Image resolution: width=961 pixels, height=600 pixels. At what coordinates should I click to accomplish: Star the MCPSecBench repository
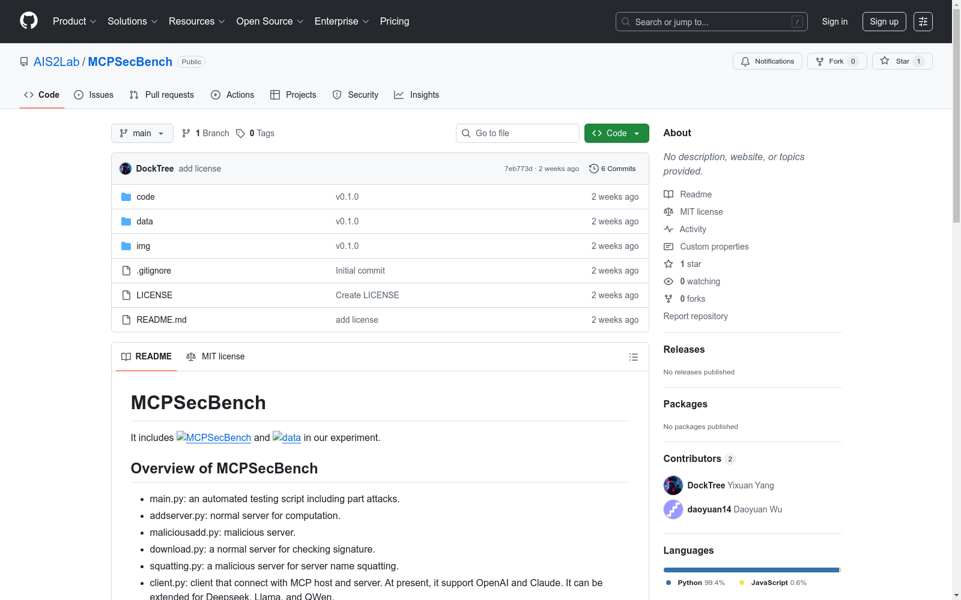[x=902, y=61]
